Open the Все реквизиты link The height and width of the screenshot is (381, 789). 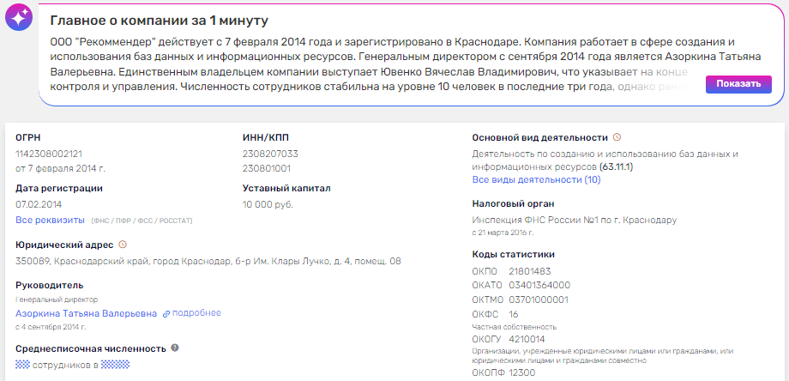(x=51, y=220)
